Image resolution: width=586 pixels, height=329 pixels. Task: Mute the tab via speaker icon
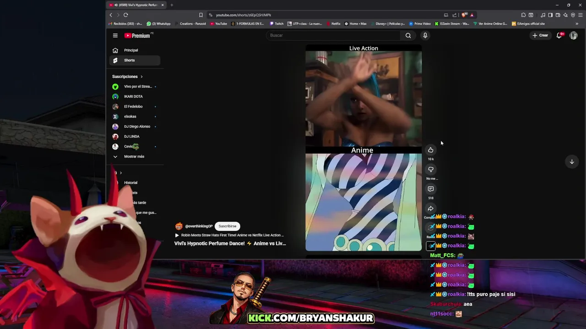pos(115,5)
